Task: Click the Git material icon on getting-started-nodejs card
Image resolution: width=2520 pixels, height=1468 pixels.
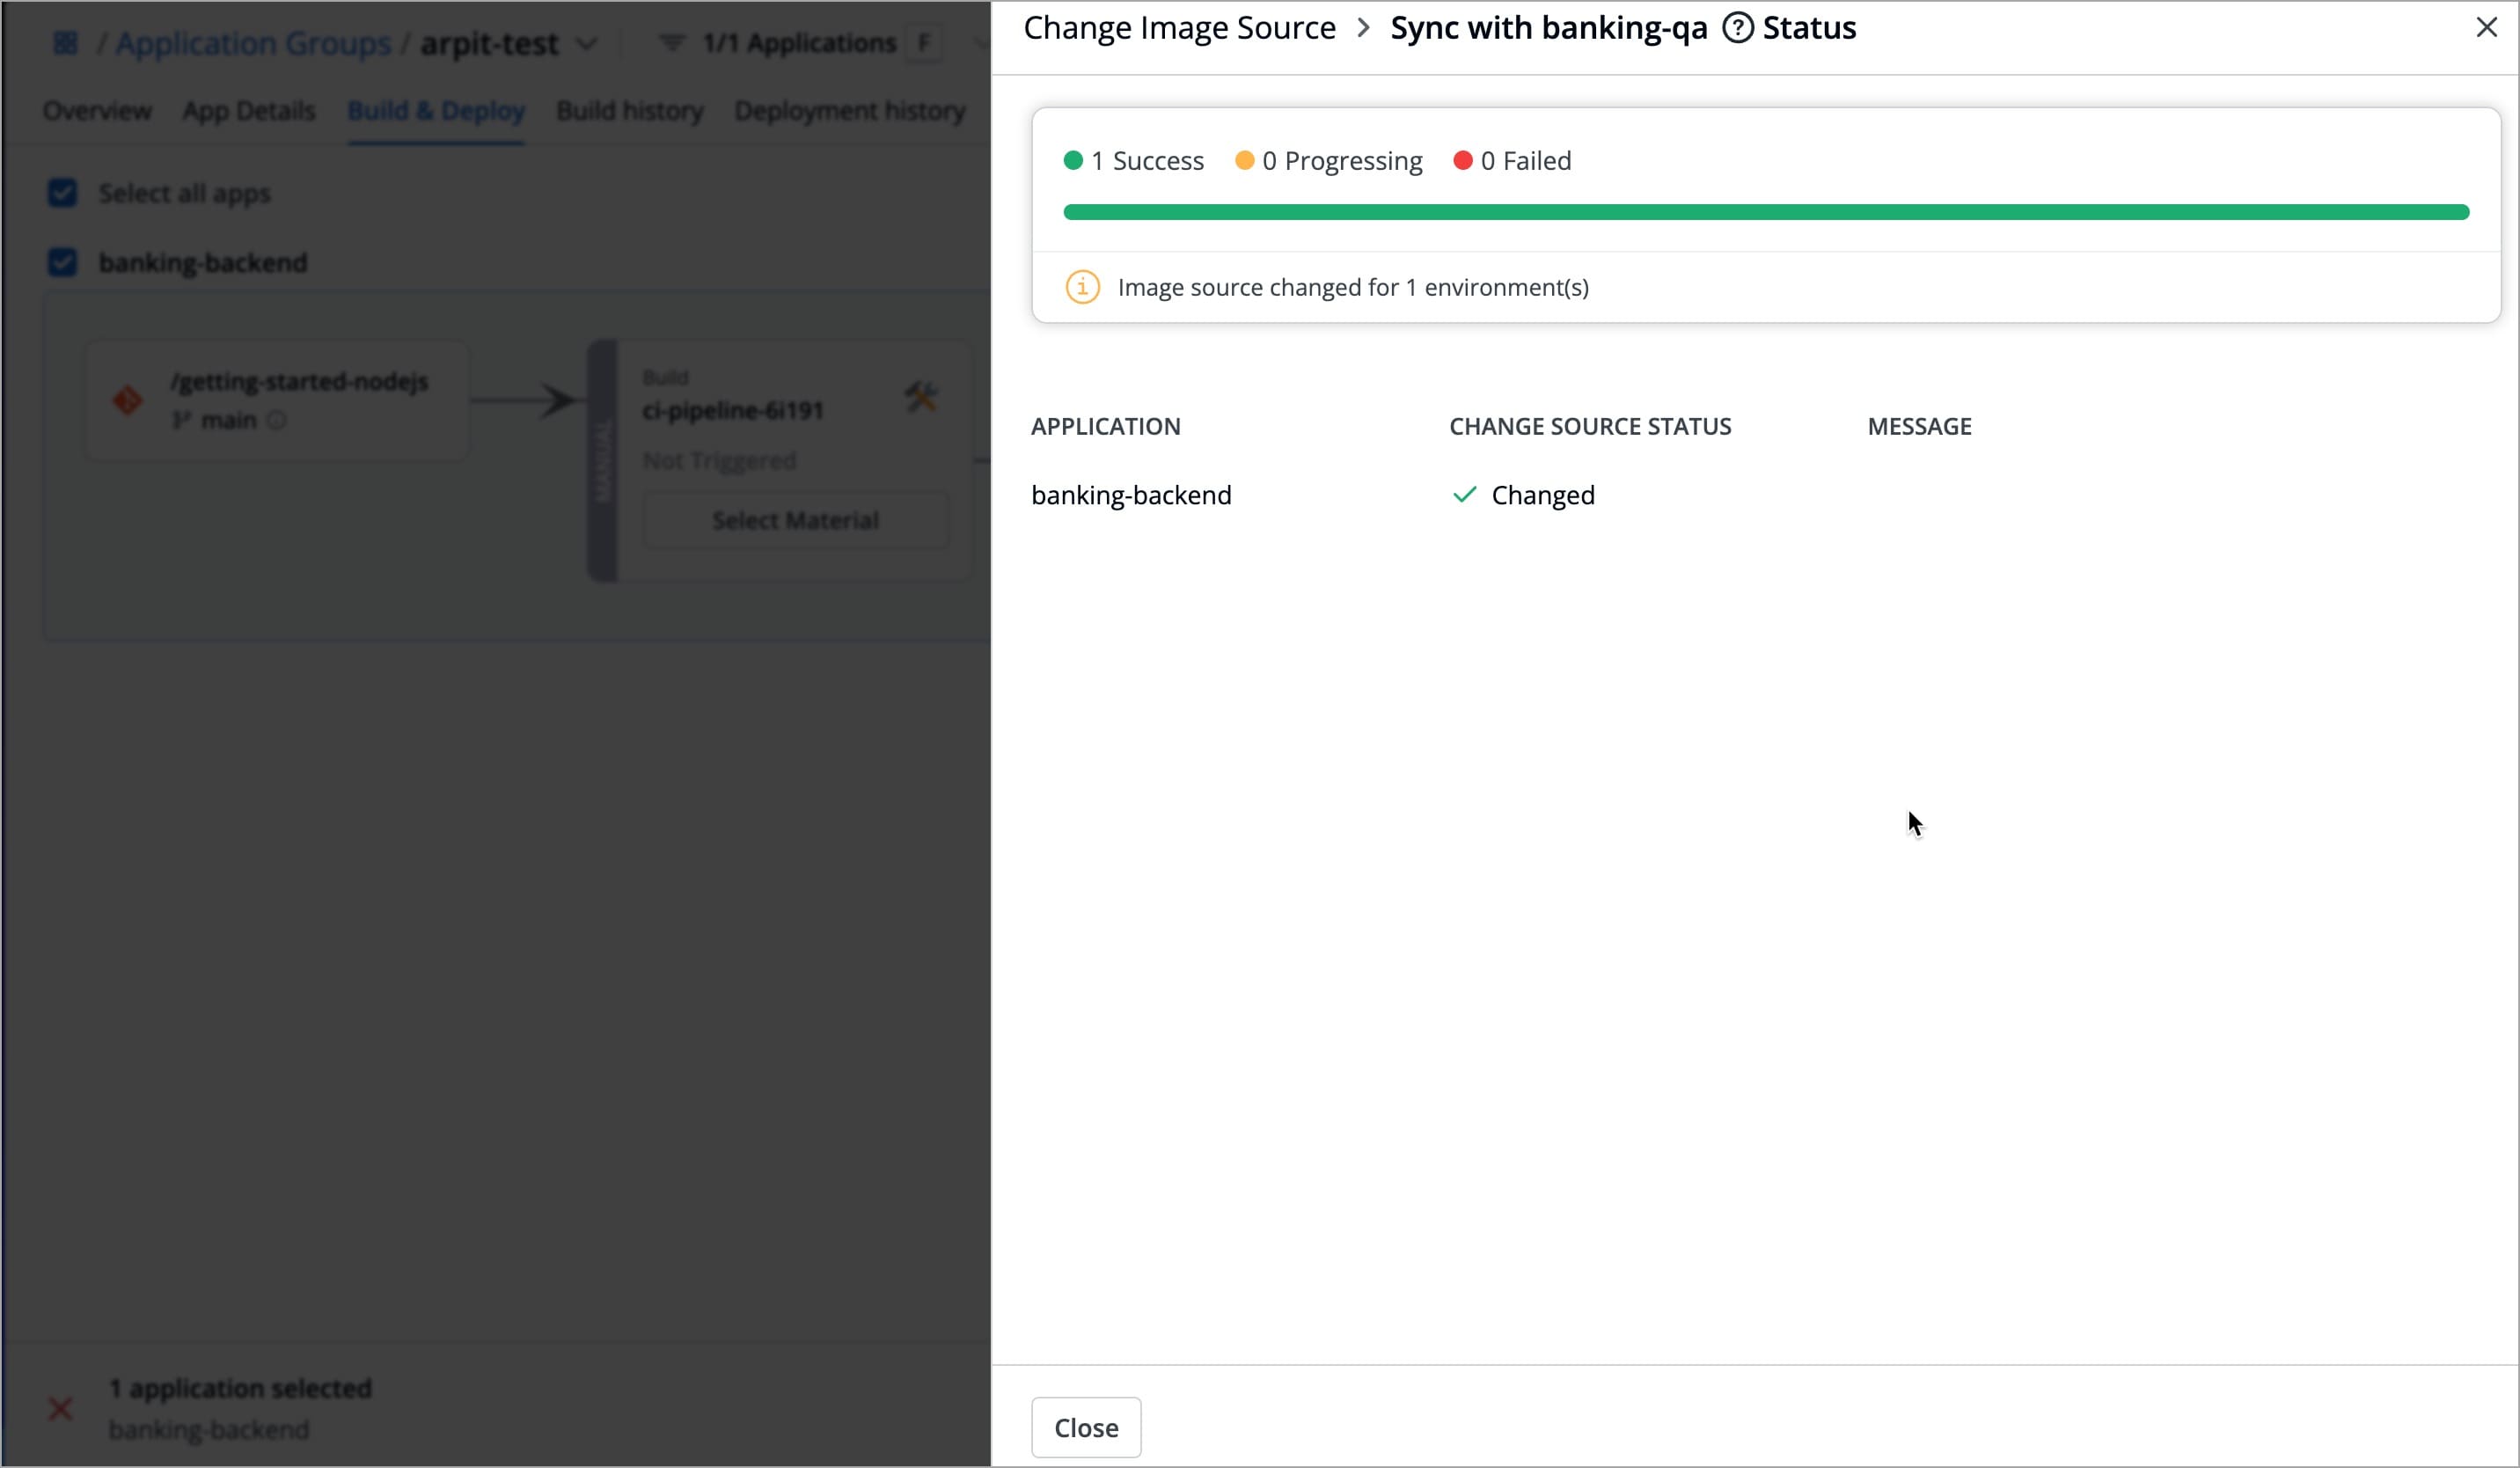Action: point(128,399)
